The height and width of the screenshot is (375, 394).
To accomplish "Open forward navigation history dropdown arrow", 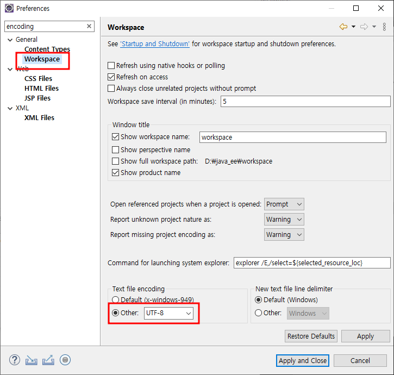I will click(374, 27).
